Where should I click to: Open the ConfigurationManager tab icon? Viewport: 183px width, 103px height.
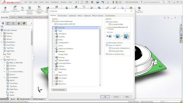pyautogui.click(x=13, y=23)
